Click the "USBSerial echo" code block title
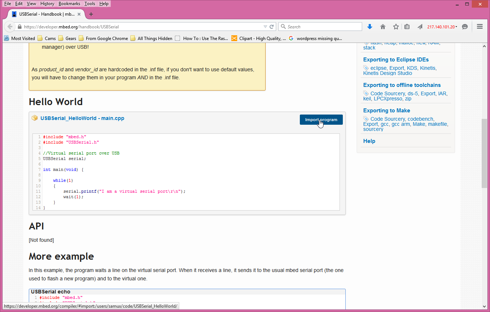The width and height of the screenshot is (490, 312). (51, 292)
